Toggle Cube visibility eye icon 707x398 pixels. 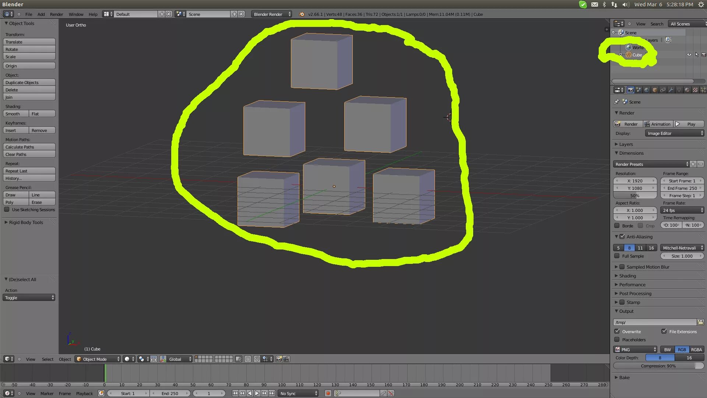689,55
